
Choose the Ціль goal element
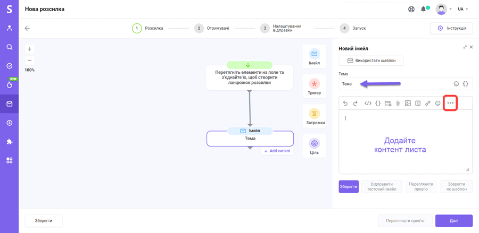pyautogui.click(x=315, y=144)
